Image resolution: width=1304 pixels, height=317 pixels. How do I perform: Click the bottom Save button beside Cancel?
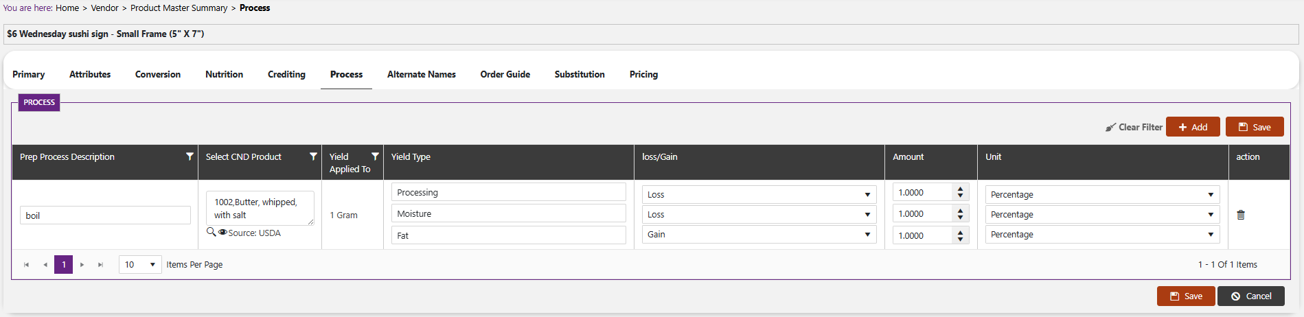[x=1186, y=296]
